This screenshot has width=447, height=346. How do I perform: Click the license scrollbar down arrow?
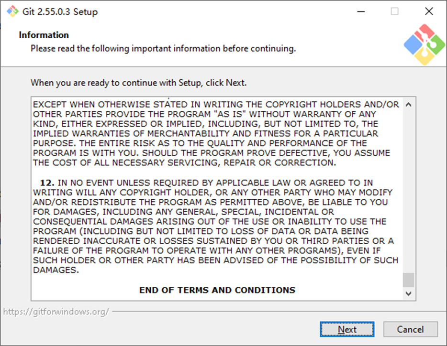409,293
